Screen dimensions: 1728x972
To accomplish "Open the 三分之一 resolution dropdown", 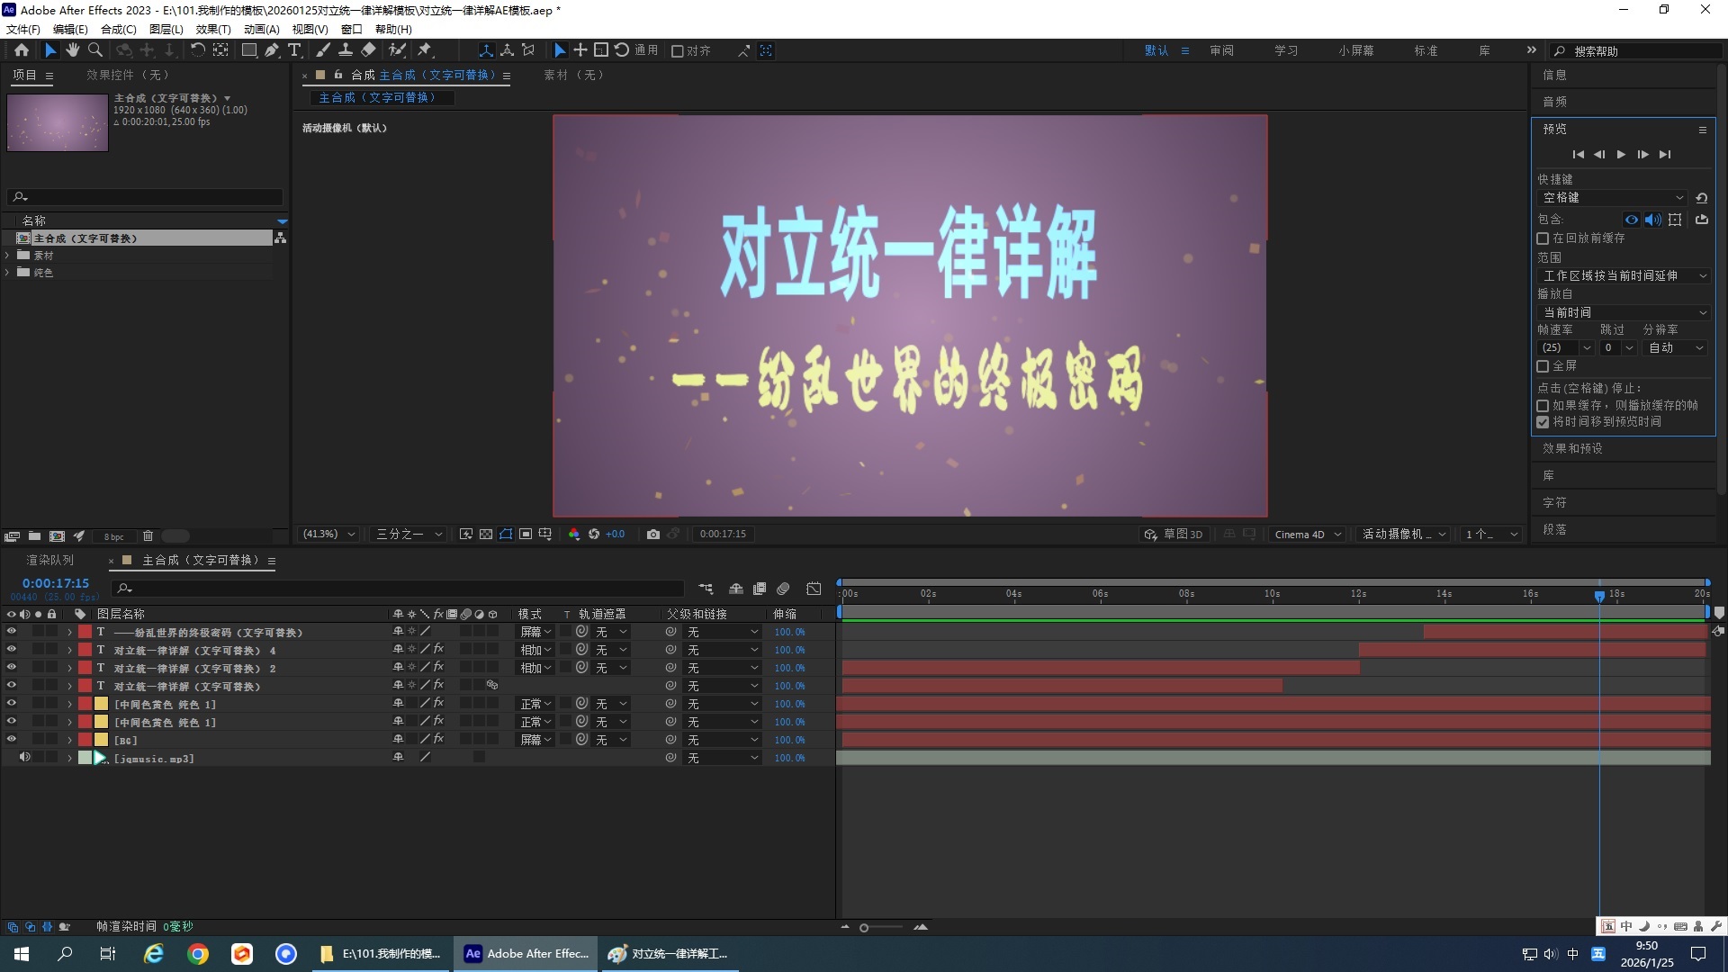I will (409, 534).
